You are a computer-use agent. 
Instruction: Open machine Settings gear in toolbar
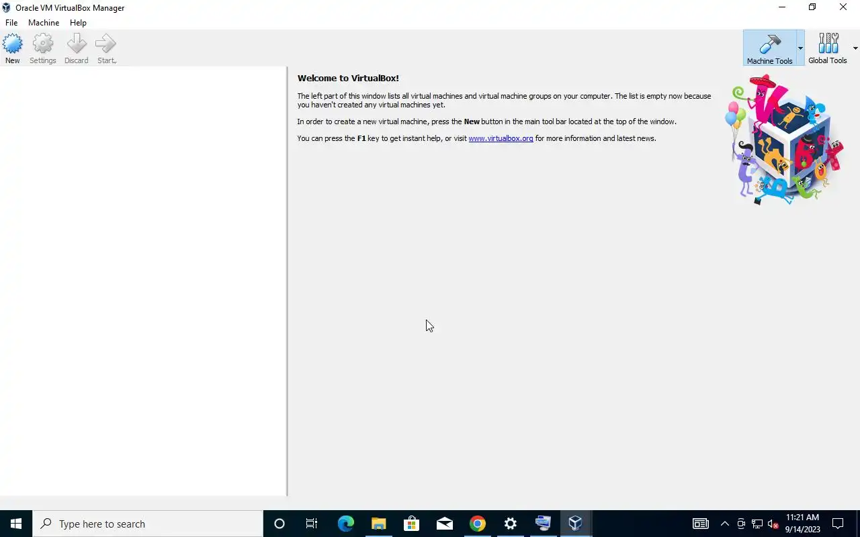coord(42,49)
